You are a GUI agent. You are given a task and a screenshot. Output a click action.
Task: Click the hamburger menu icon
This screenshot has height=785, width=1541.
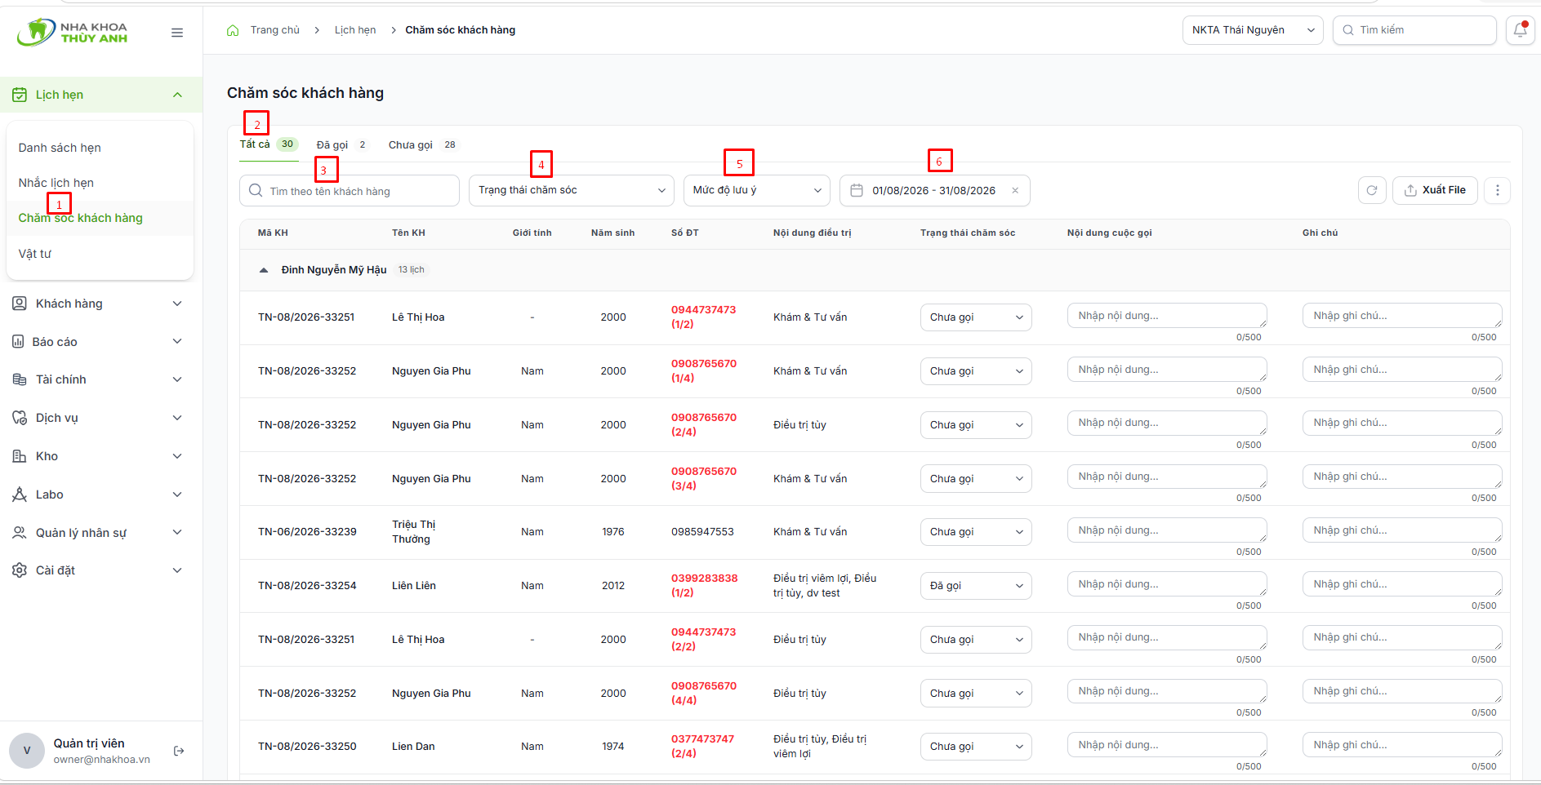click(x=177, y=33)
